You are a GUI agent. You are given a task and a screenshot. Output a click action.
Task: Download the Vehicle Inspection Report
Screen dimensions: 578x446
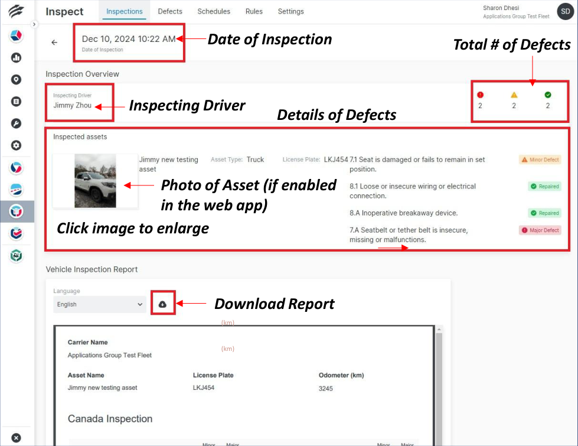pos(163,304)
